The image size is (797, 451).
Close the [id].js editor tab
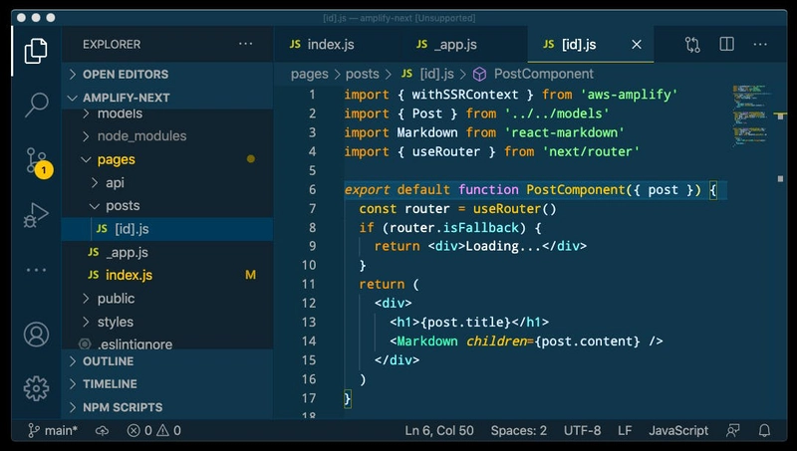tap(637, 45)
